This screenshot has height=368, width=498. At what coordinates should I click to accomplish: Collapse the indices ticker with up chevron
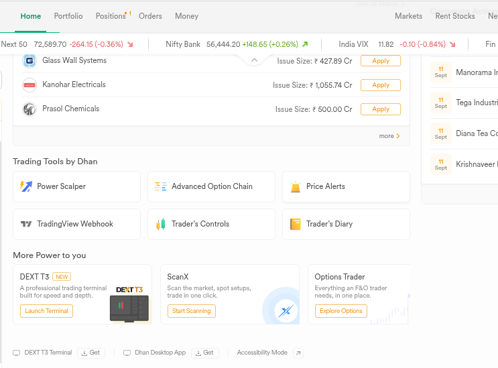[x=255, y=60]
